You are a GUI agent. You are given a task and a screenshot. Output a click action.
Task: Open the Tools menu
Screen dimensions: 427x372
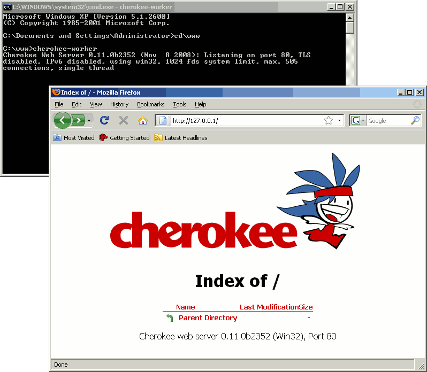click(x=179, y=104)
